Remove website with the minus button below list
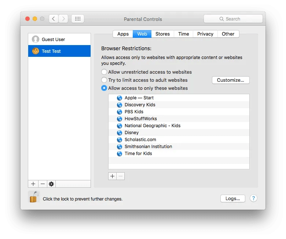 [x=121, y=176]
